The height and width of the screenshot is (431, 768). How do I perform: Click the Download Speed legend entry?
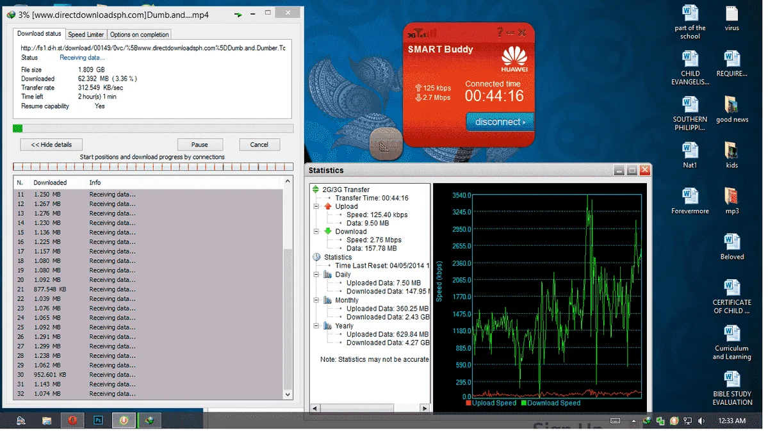(550, 403)
